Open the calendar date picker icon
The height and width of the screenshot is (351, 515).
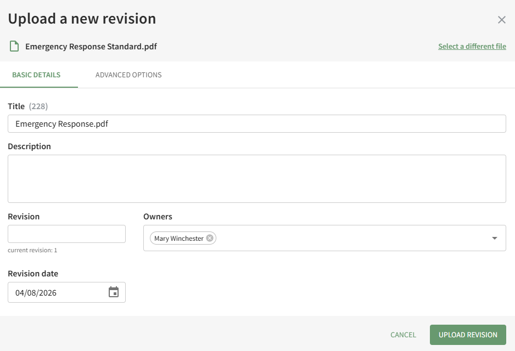click(x=114, y=292)
